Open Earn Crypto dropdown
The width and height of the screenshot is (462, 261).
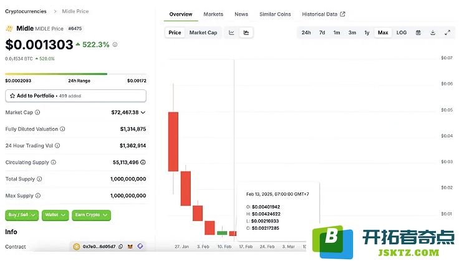[91, 215]
